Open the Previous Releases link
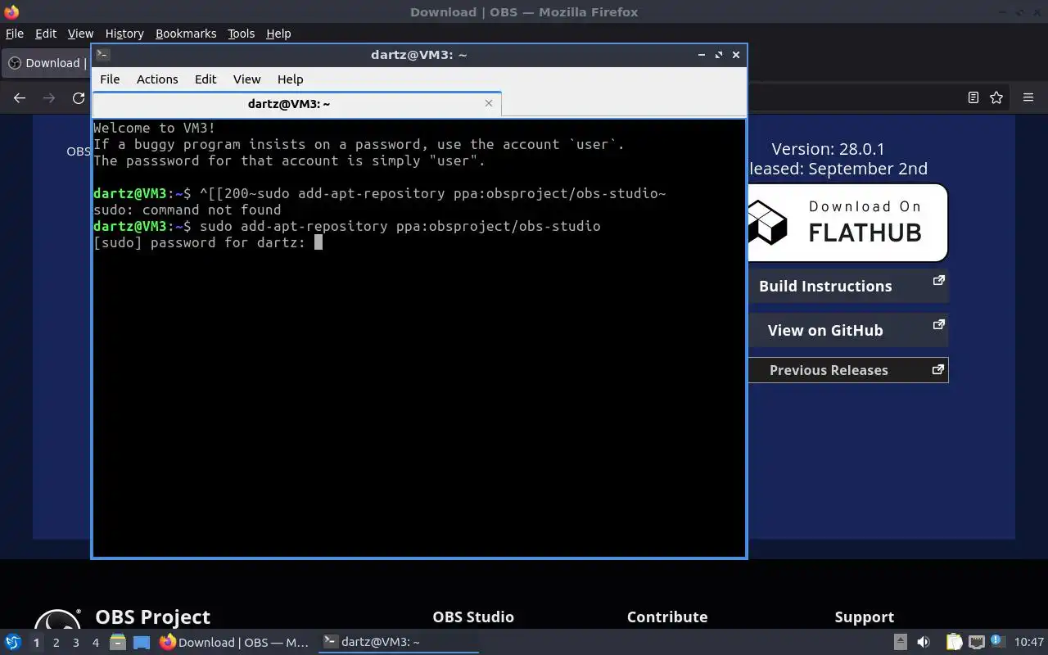 click(847, 370)
